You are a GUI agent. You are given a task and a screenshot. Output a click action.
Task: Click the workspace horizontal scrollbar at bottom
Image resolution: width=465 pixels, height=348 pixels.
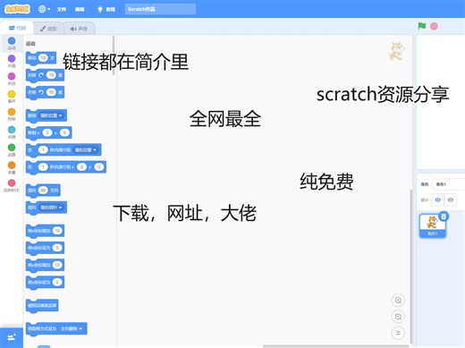(x=335, y=346)
